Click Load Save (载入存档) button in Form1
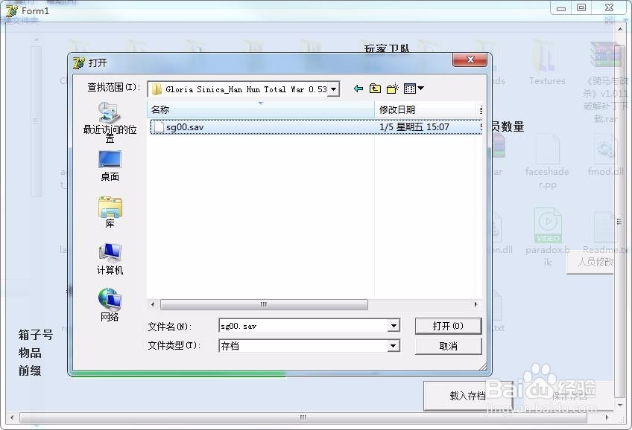Image resolution: width=632 pixels, height=430 pixels. pyautogui.click(x=467, y=396)
